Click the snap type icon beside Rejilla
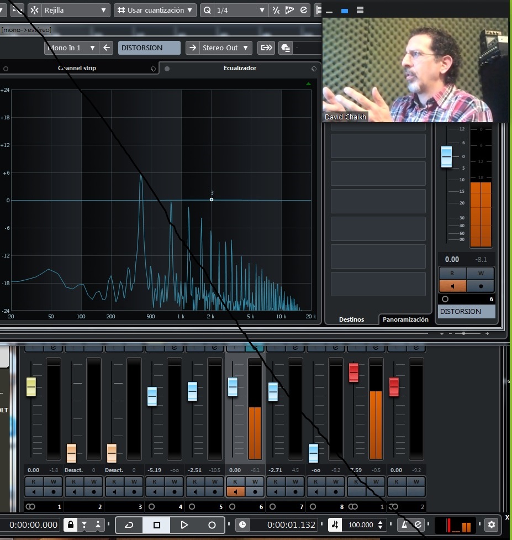The image size is (512, 540). click(35, 11)
